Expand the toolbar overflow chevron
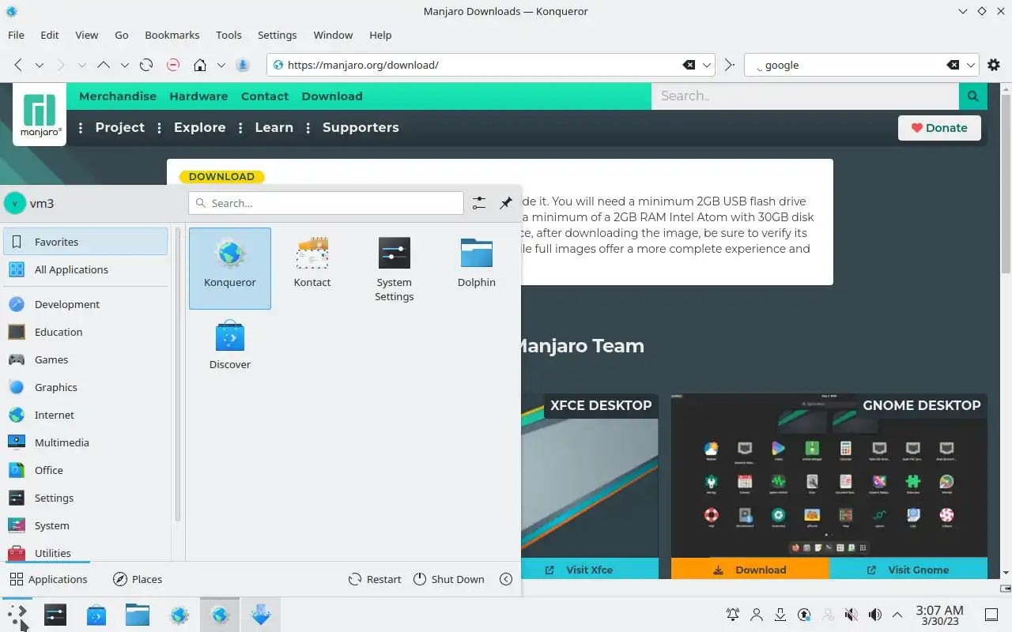This screenshot has height=632, width=1012. point(729,65)
